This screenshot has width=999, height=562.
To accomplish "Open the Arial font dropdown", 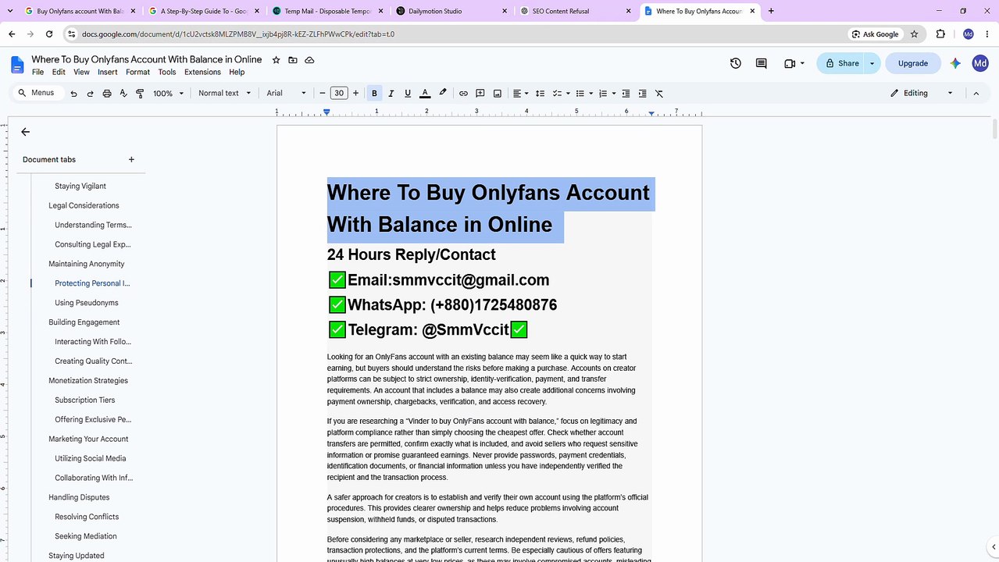I will (287, 93).
